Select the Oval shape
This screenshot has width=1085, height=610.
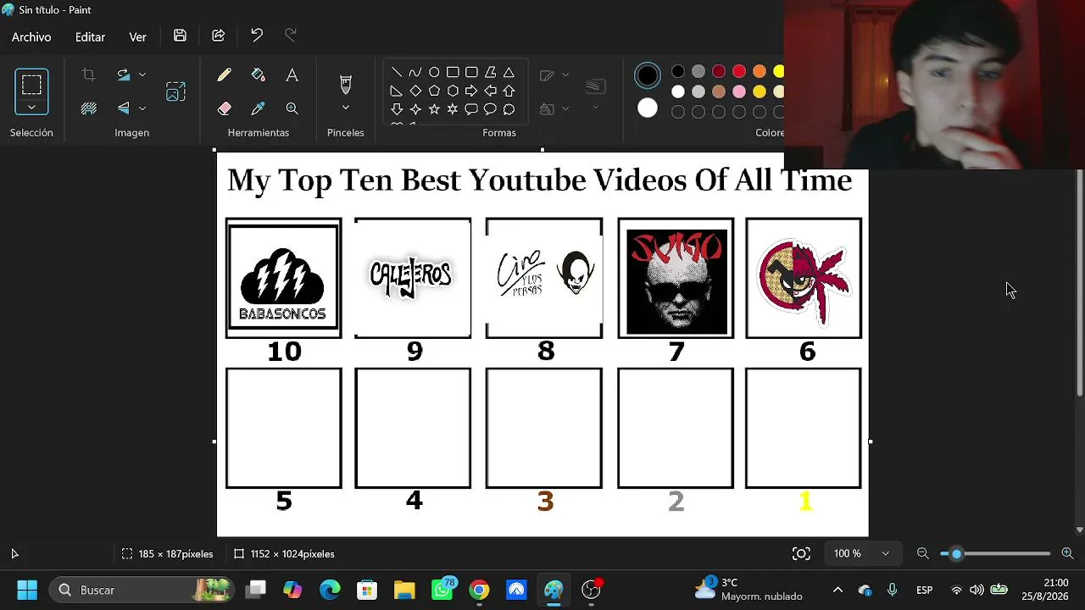[x=434, y=73]
